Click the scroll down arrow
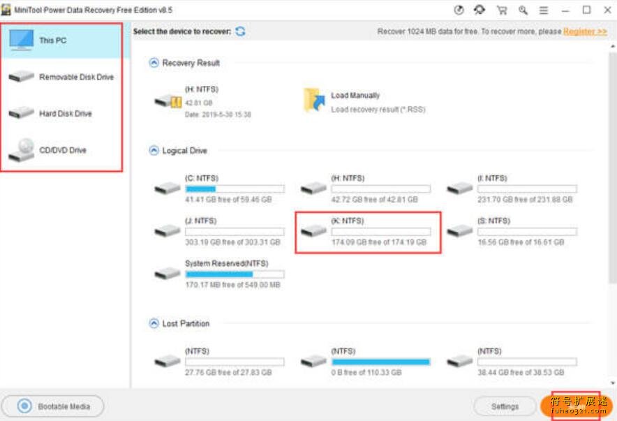Viewport: 617px width, 421px height. point(613,383)
